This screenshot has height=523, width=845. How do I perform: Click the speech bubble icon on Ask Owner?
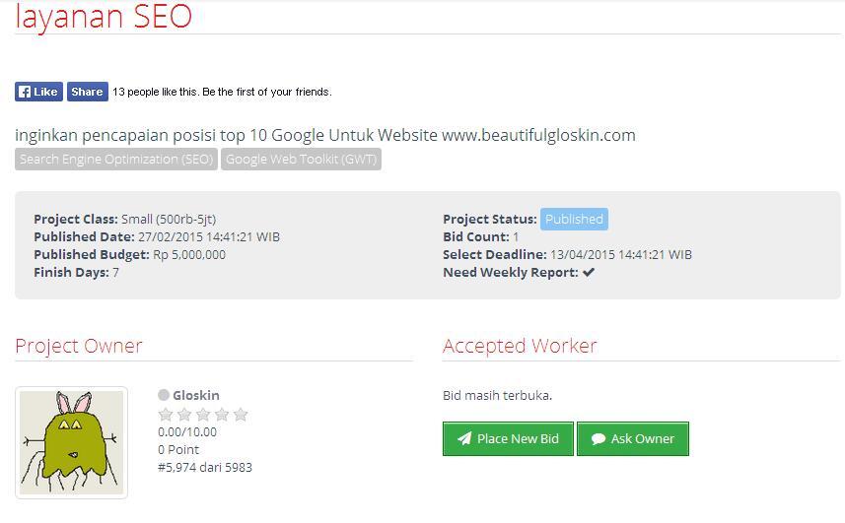click(x=599, y=439)
